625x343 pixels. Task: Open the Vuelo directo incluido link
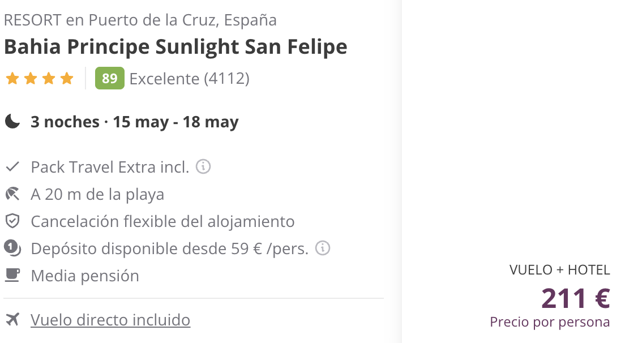(x=110, y=320)
